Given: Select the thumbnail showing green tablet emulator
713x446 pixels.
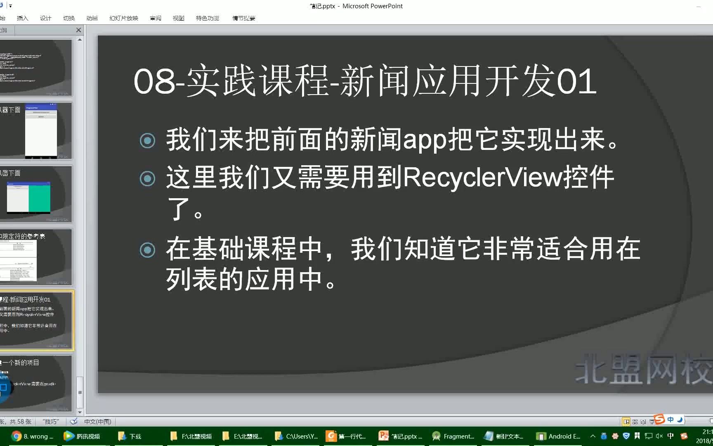Looking at the screenshot, I should click(36, 194).
